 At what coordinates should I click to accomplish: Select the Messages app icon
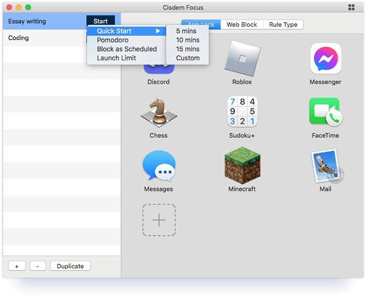[x=159, y=166]
